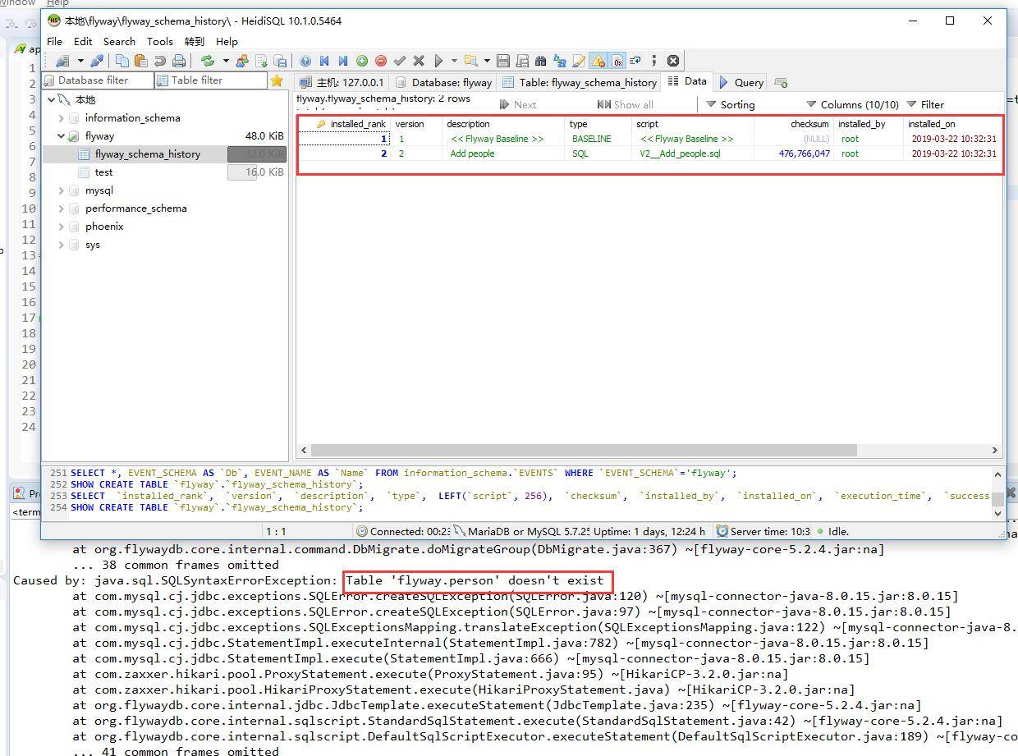Screen dimensions: 1018x756
Task: Select flyway_schema_history in the tree
Action: click(x=147, y=153)
